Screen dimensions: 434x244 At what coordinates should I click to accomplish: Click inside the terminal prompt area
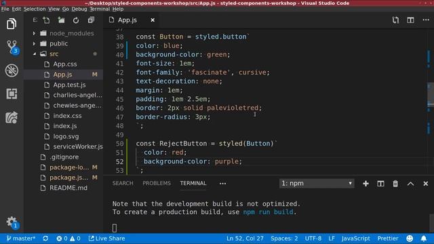(x=115, y=228)
